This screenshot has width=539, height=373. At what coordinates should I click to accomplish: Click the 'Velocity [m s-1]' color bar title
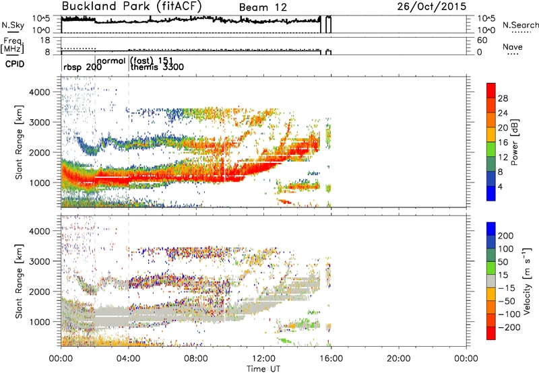527,281
